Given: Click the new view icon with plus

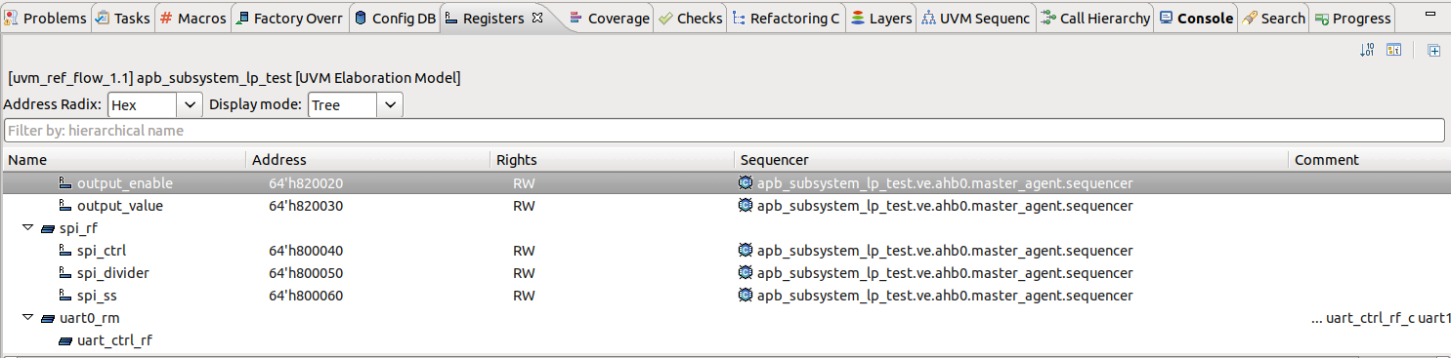Looking at the screenshot, I should tap(1434, 50).
